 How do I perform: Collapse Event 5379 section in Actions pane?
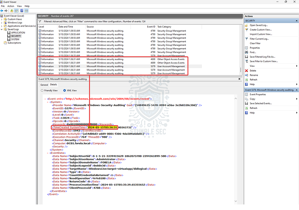pyautogui.click(x=296, y=90)
